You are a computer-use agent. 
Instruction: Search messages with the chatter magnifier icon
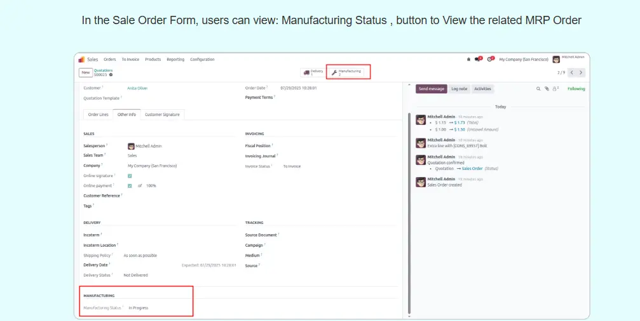[x=538, y=89]
